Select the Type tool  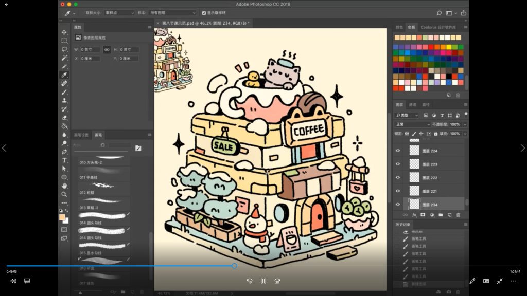64,160
